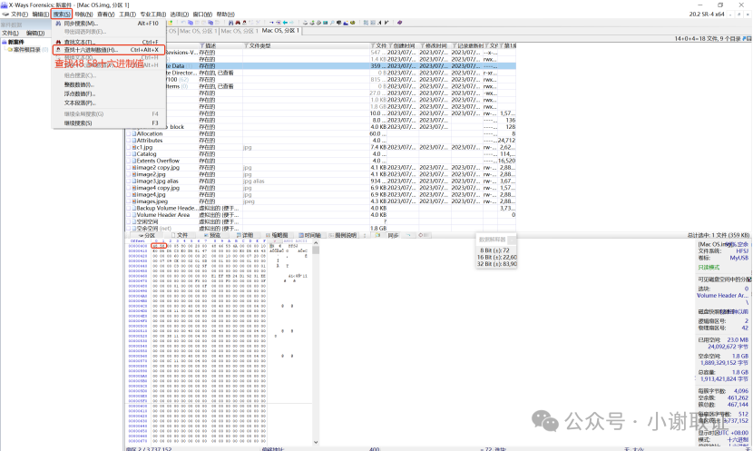Select the image2.jpg file name
The image size is (753, 451).
point(152,174)
